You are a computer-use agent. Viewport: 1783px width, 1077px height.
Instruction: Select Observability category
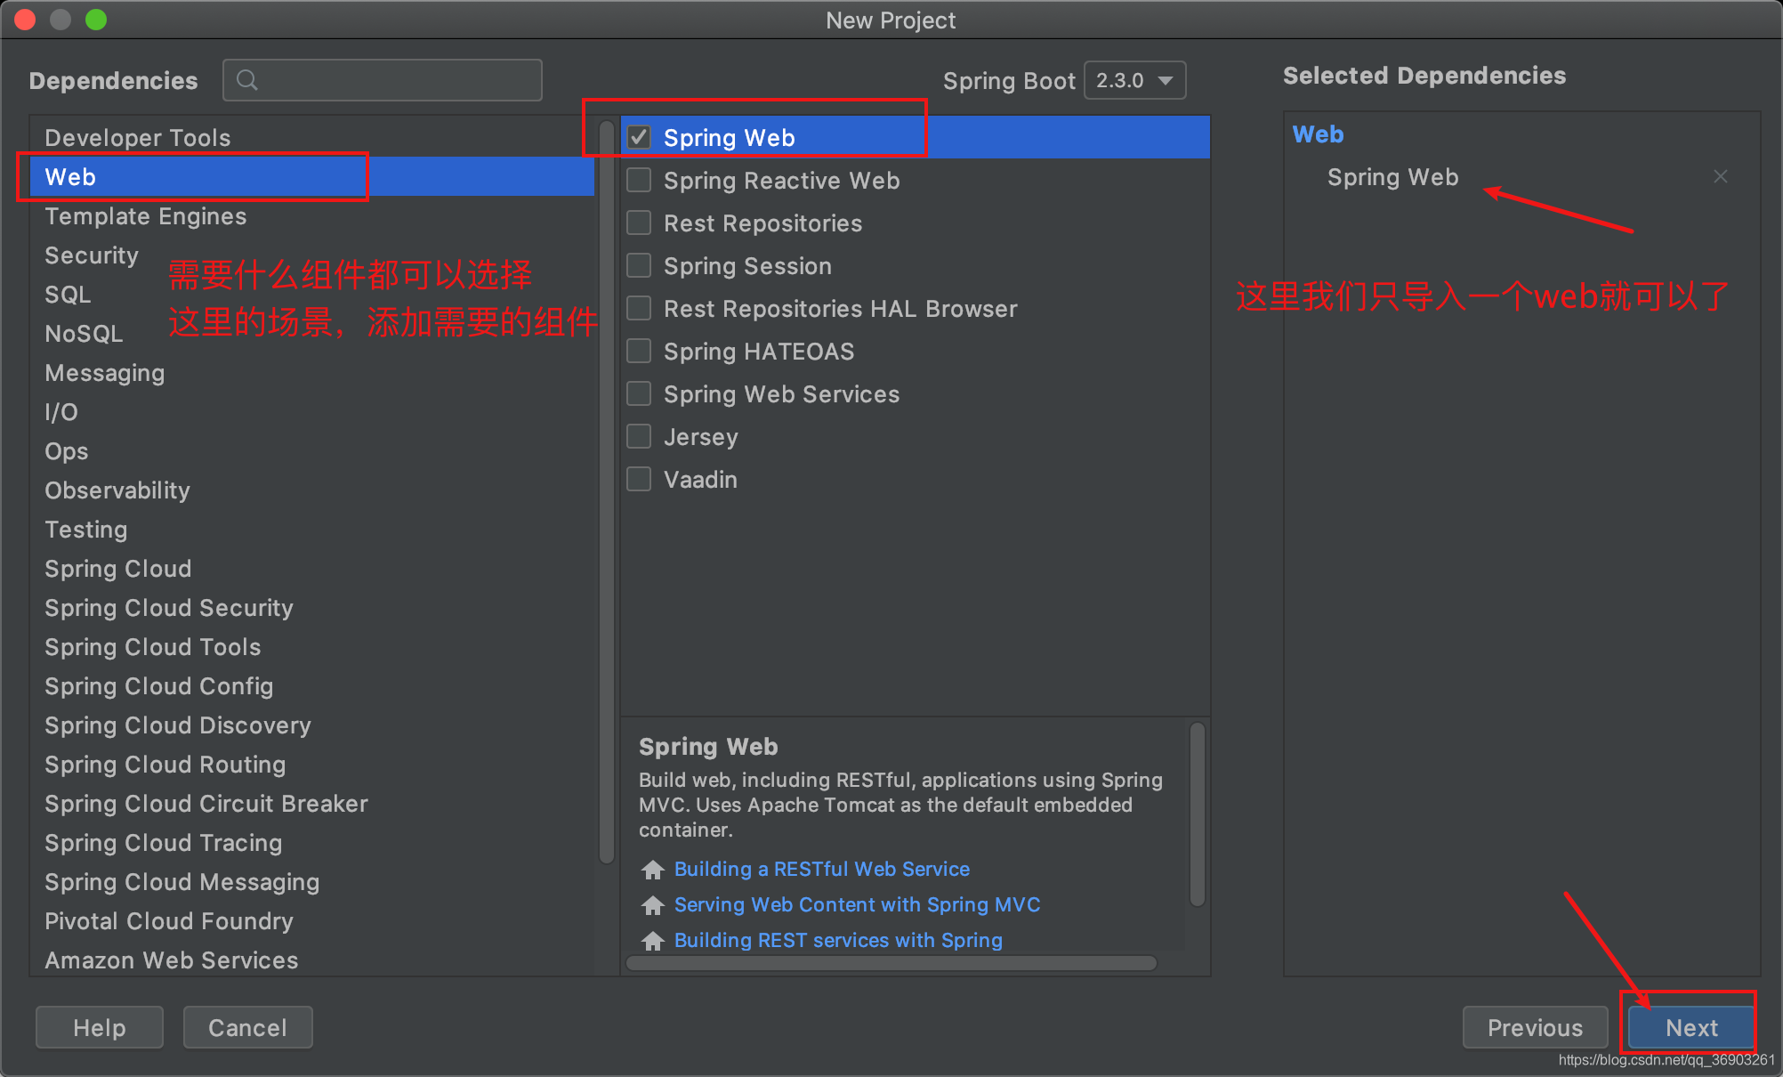click(x=312, y=490)
